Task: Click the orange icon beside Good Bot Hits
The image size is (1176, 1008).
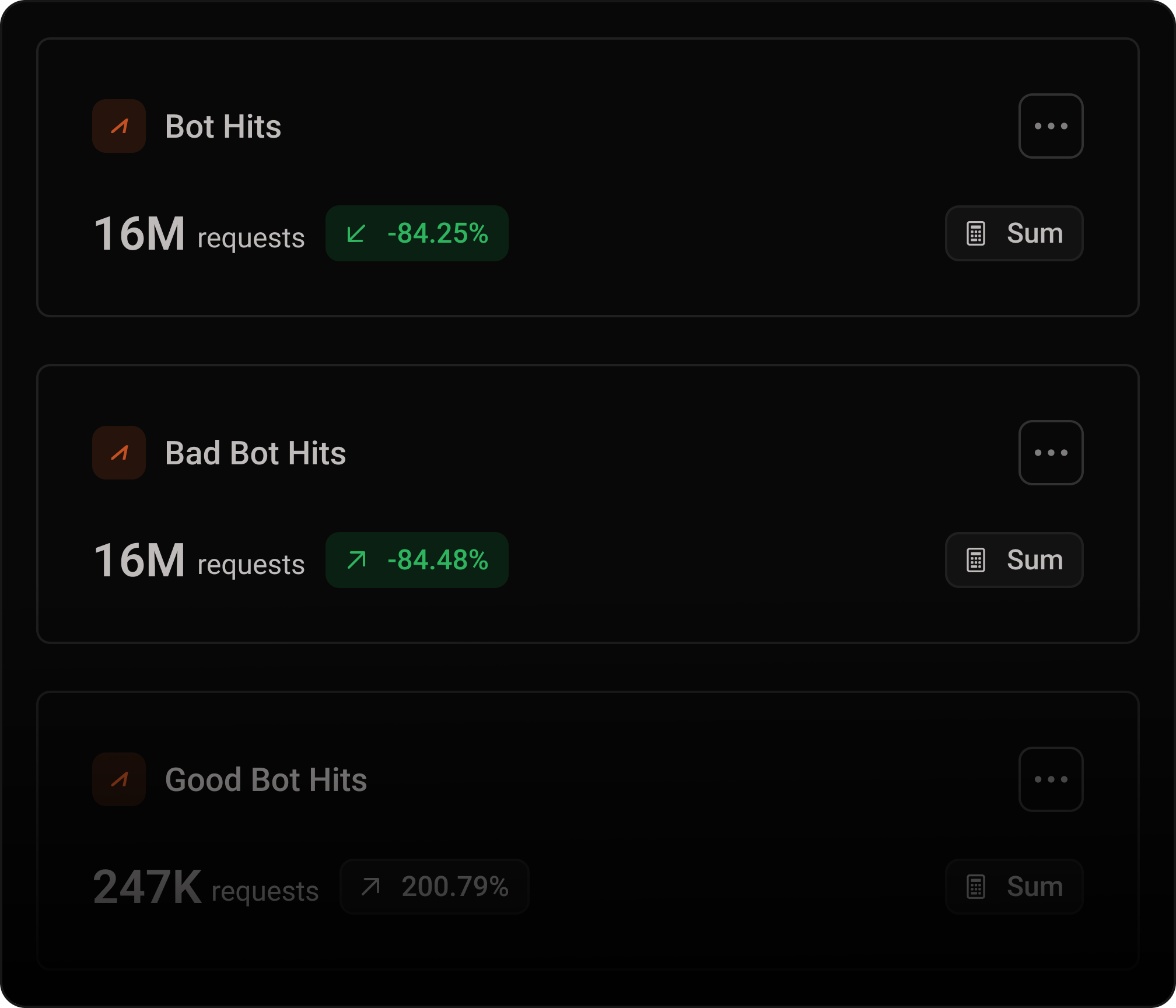Action: click(x=119, y=779)
